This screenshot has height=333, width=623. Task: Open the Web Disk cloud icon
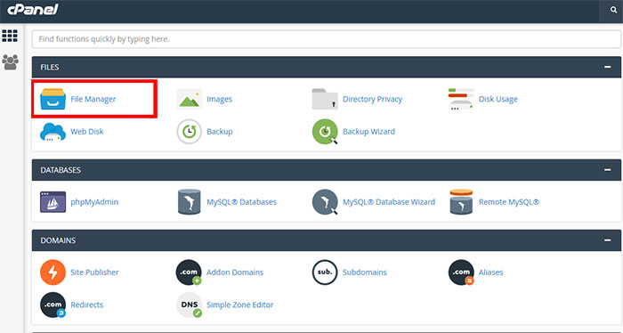click(53, 132)
